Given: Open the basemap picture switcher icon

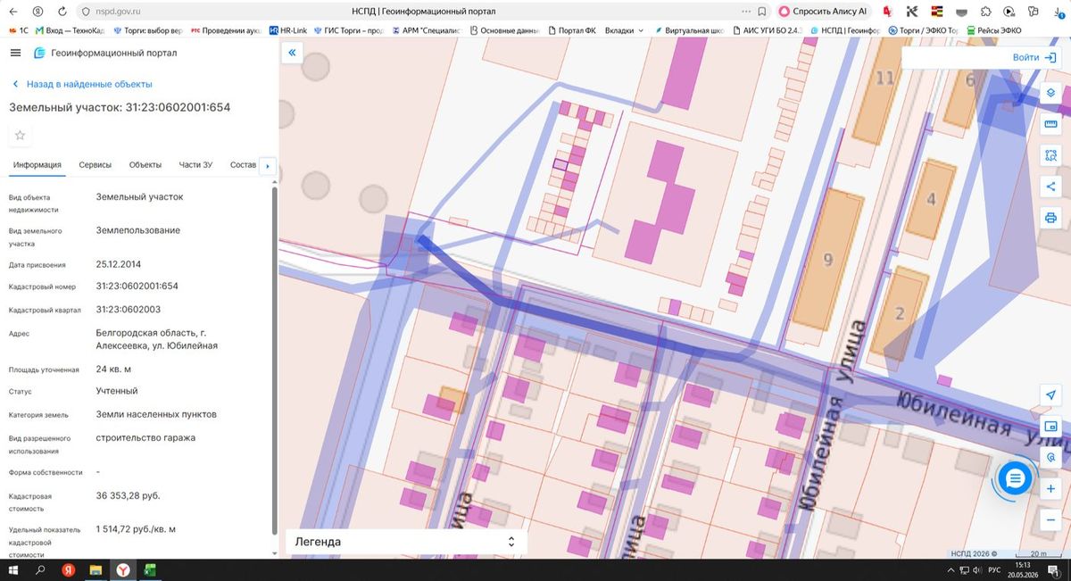Looking at the screenshot, I should pos(1050,427).
